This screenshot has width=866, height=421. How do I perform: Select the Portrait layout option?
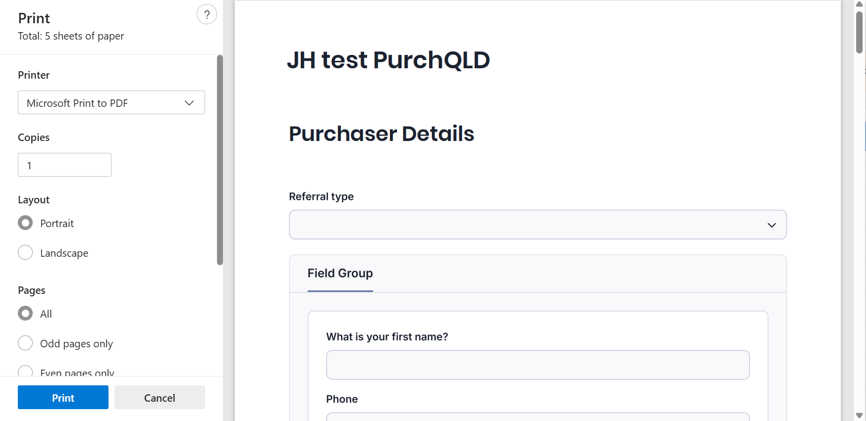(25, 223)
